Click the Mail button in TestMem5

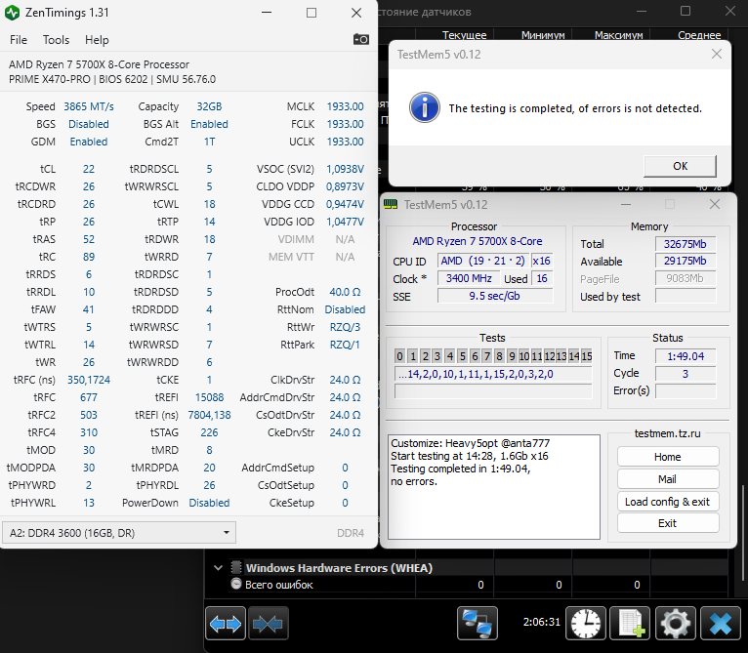(x=667, y=479)
